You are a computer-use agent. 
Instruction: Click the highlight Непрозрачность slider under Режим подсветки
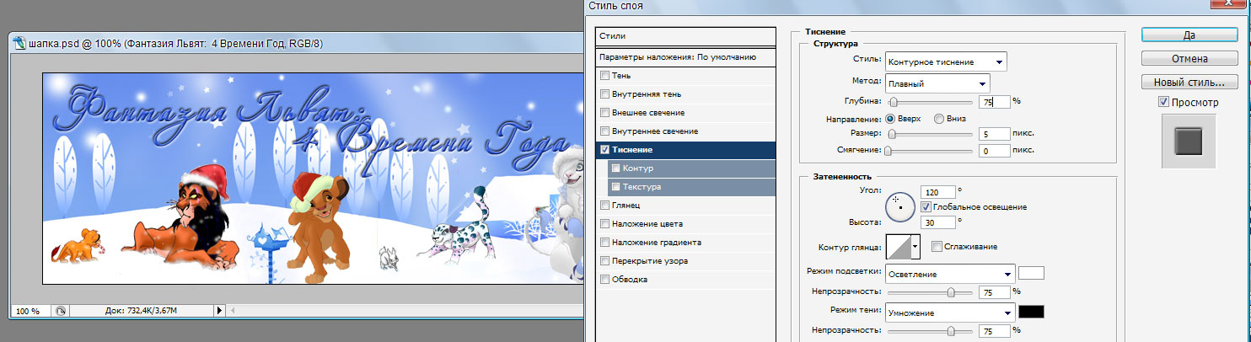tap(930, 291)
